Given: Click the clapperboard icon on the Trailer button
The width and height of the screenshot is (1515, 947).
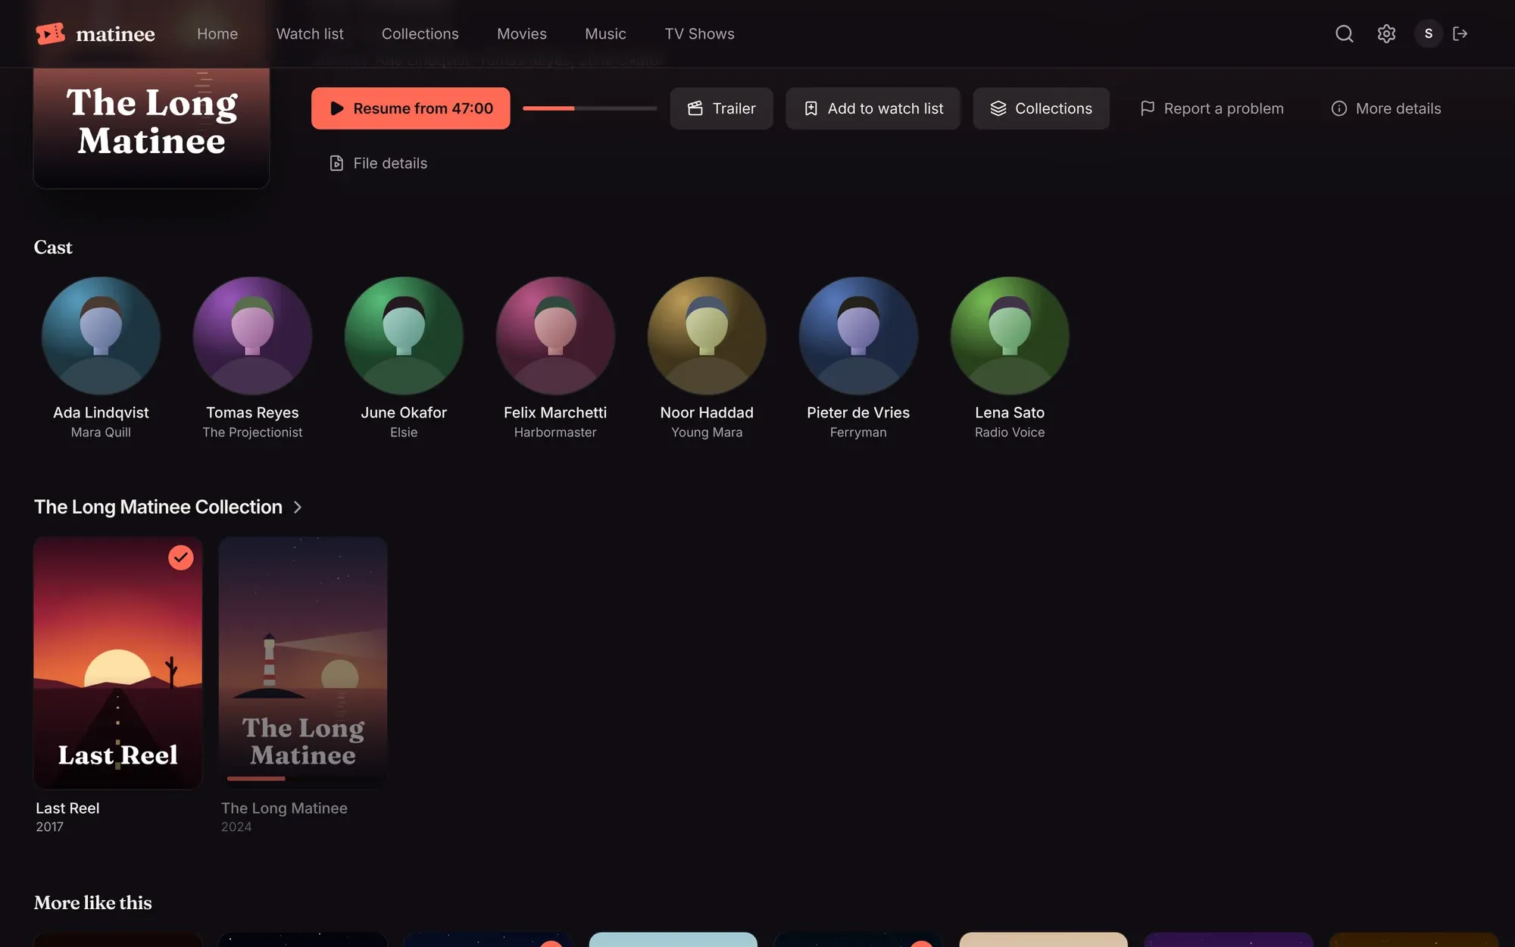Looking at the screenshot, I should tap(695, 108).
